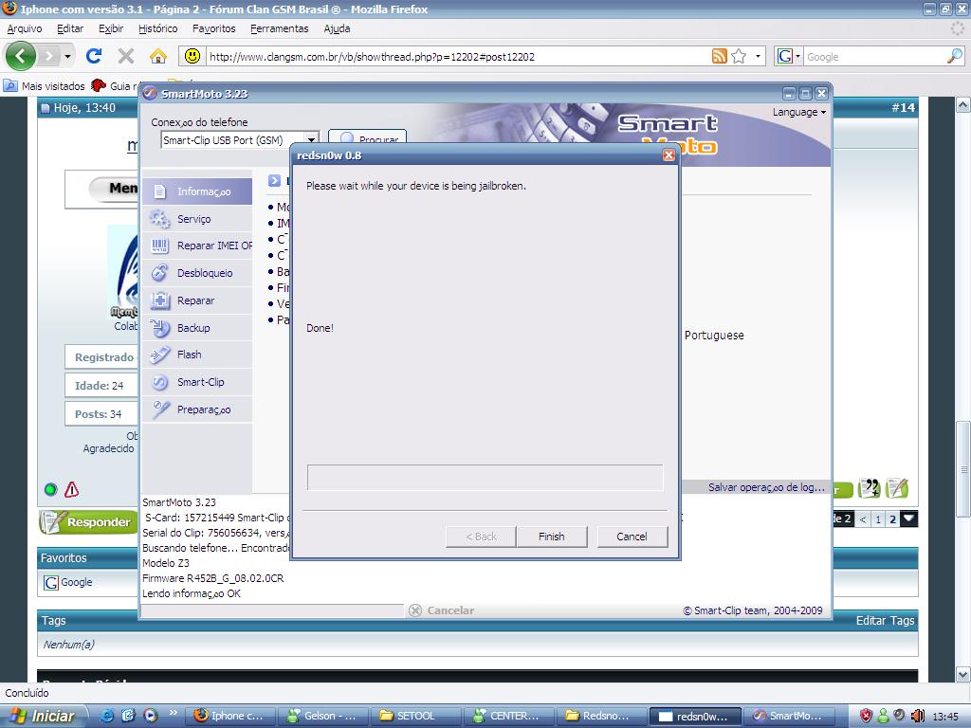
Task: Click the page vertical scrollbar down arrow
Action: pos(963,675)
